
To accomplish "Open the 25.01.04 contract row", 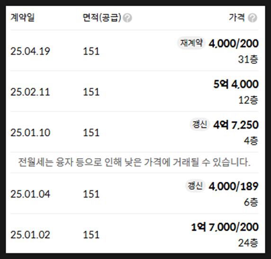I will click(134, 193).
